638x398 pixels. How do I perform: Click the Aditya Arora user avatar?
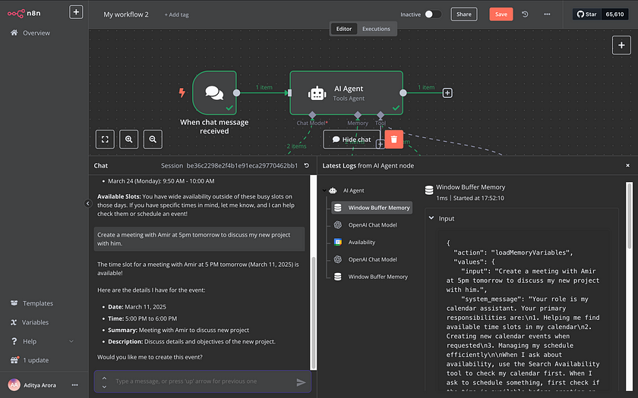[x=14, y=384]
